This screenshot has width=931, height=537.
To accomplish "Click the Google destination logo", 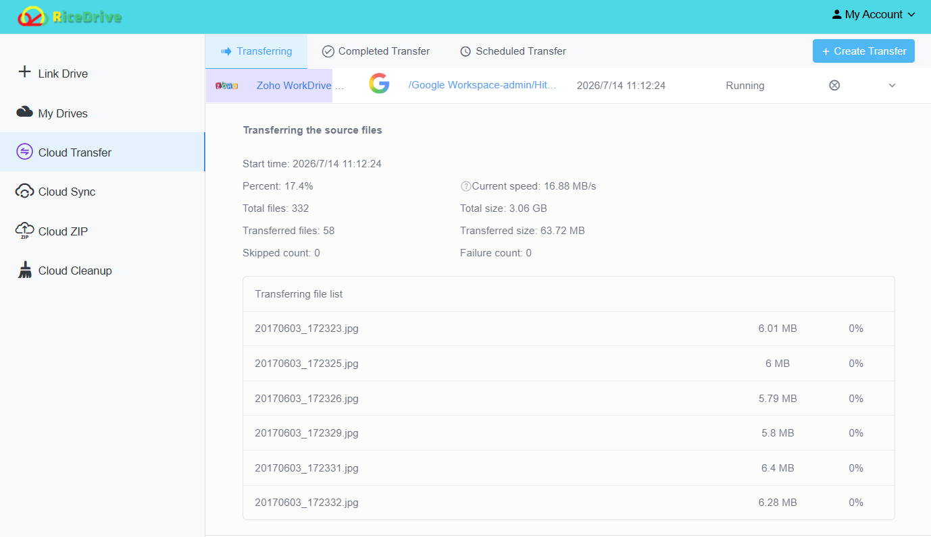I will tap(379, 84).
